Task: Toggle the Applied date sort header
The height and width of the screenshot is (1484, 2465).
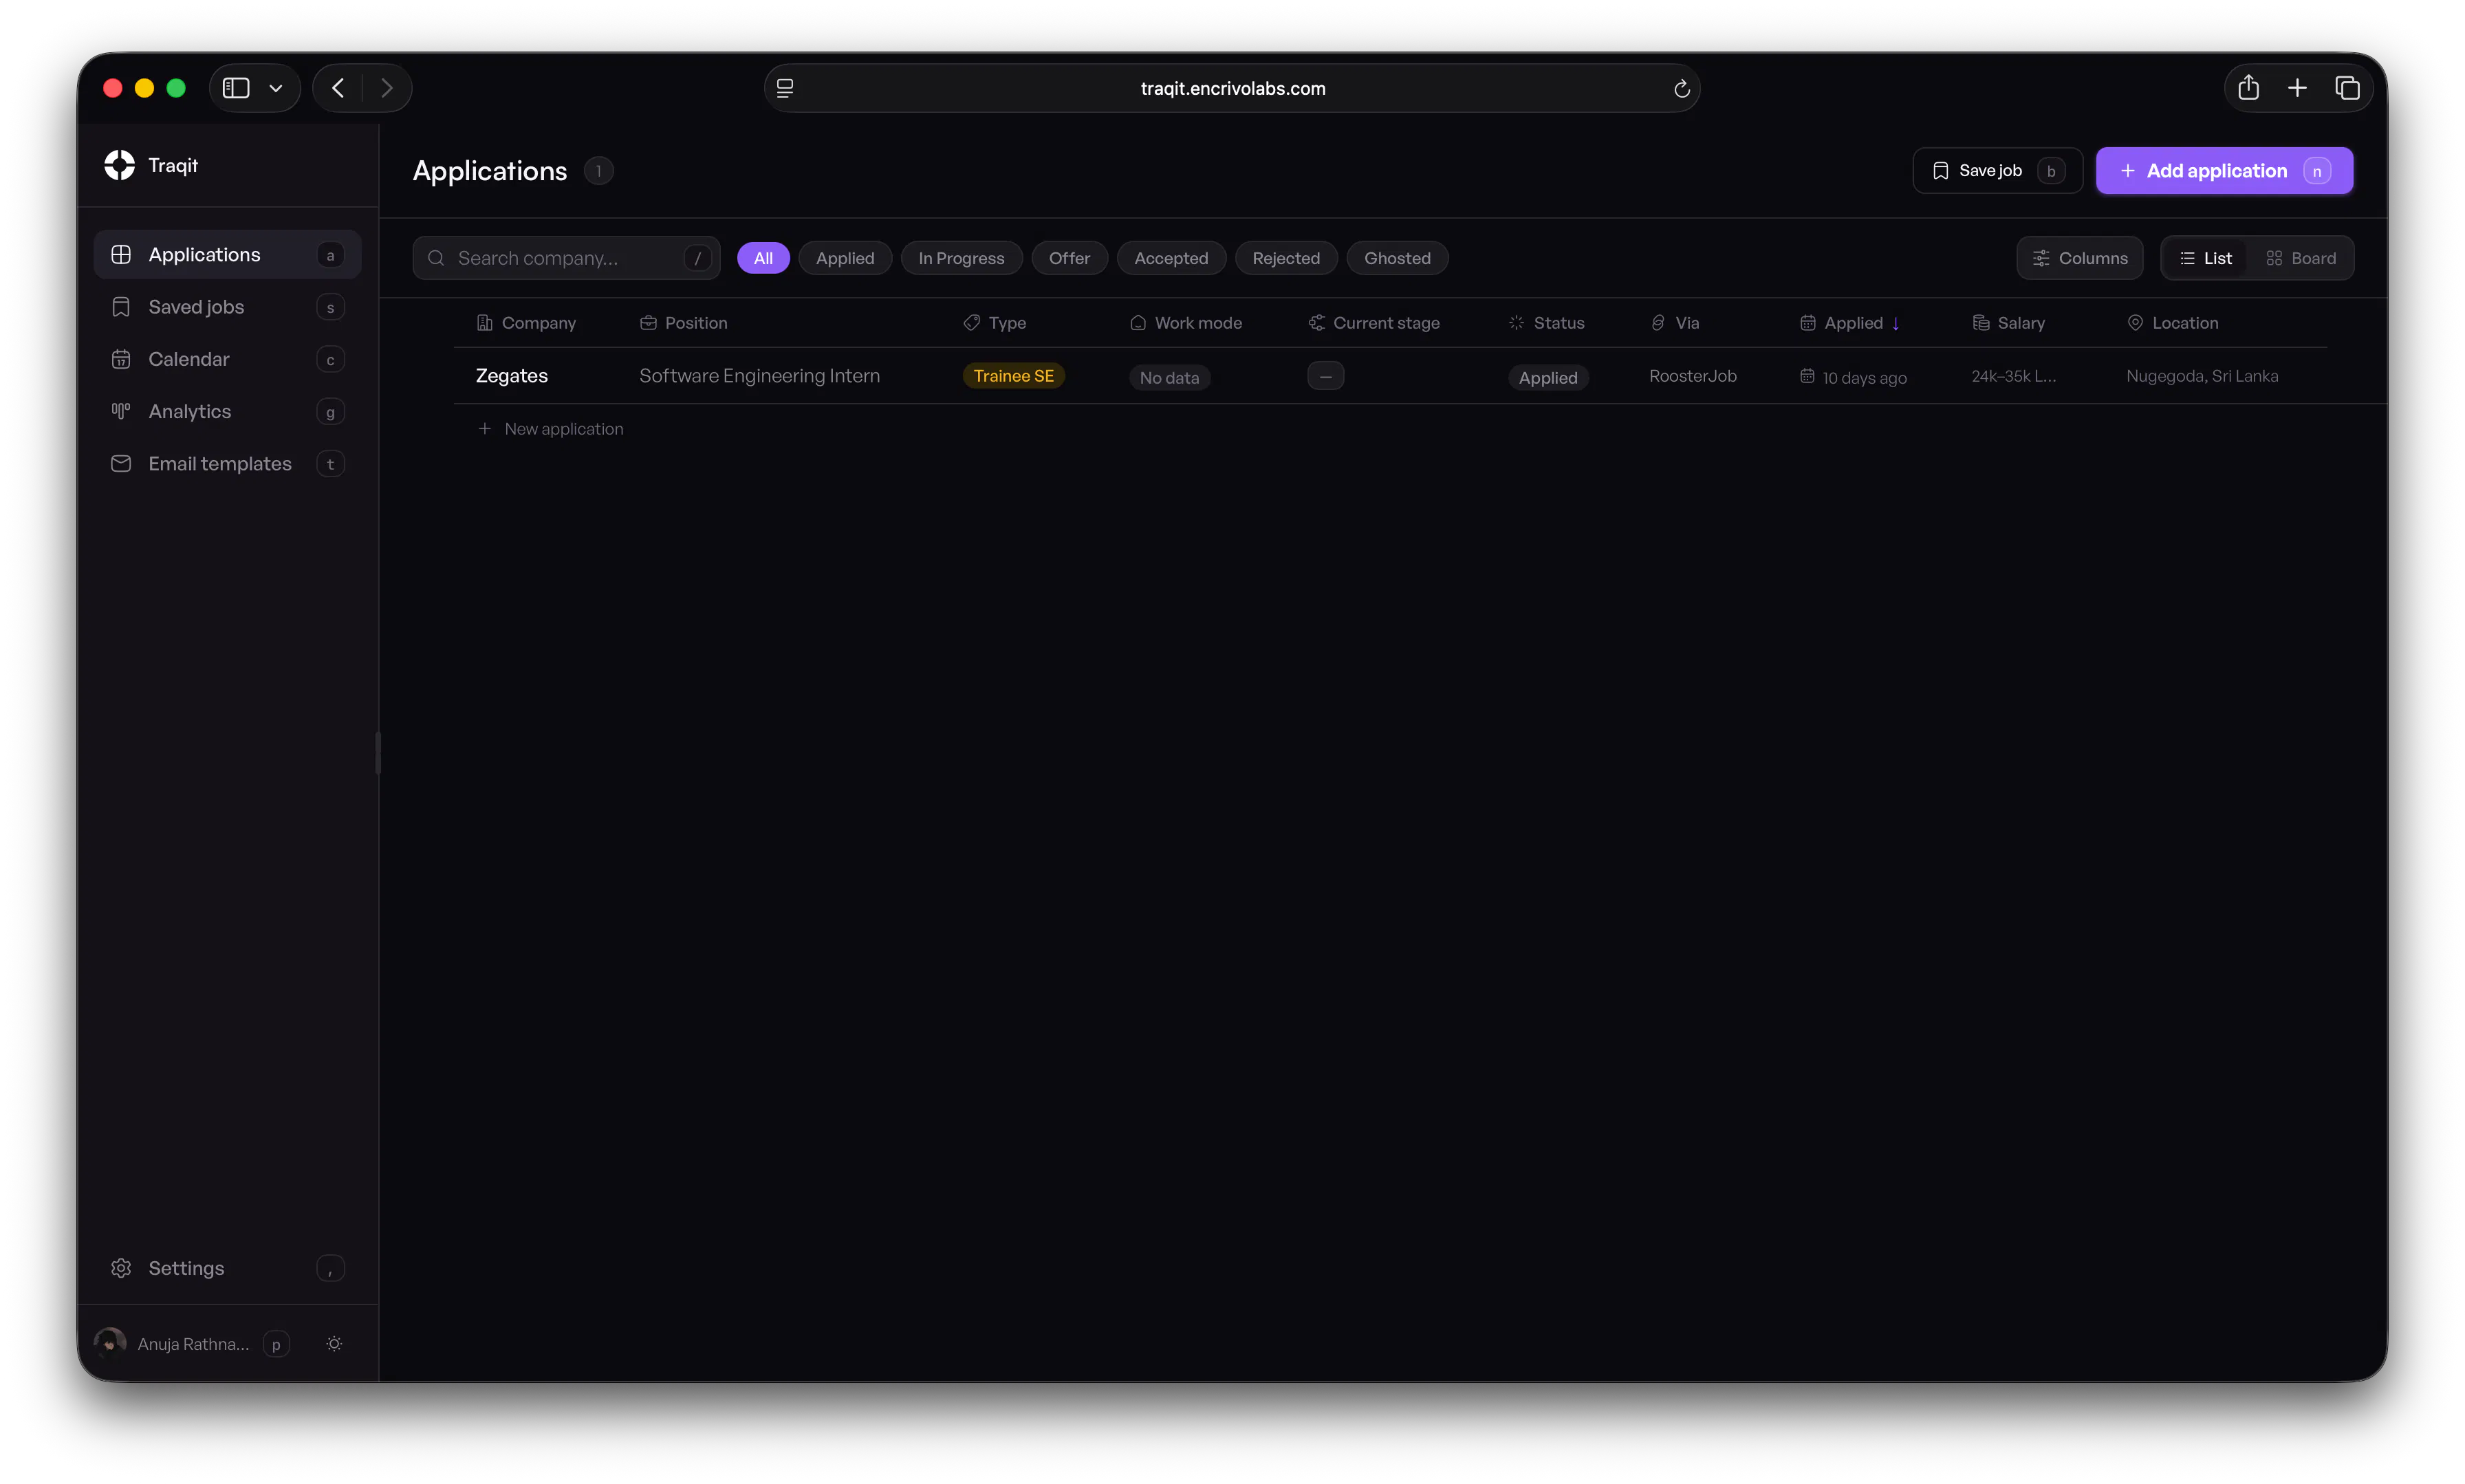Action: 1850,323
